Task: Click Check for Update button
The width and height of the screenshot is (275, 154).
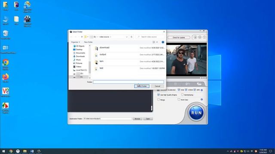Action: pyautogui.click(x=179, y=38)
